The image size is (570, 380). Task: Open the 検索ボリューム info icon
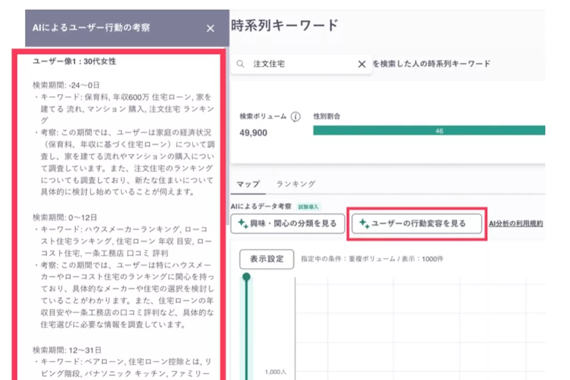tap(295, 117)
